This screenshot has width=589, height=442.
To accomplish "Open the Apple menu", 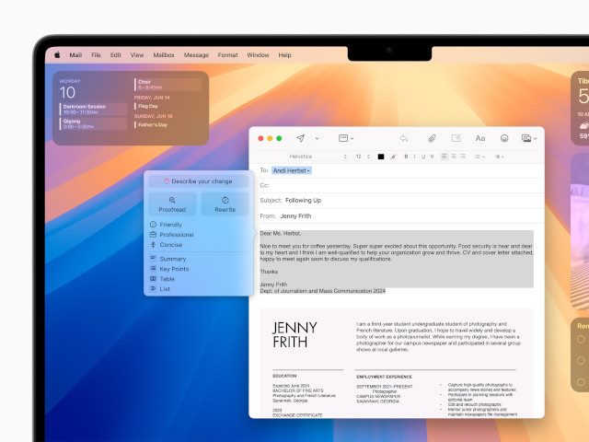I will pos(57,55).
